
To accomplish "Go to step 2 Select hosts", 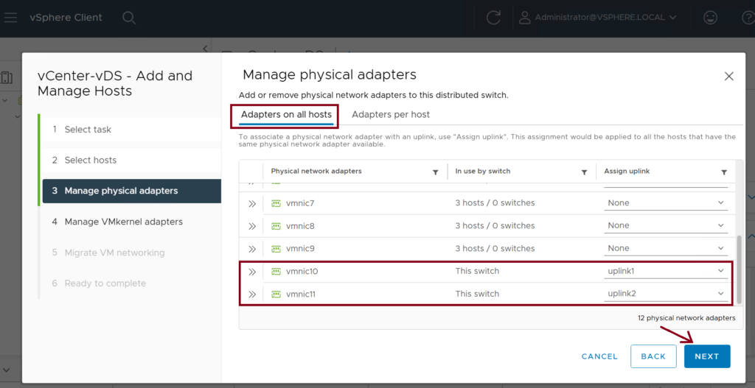I will coord(131,160).
